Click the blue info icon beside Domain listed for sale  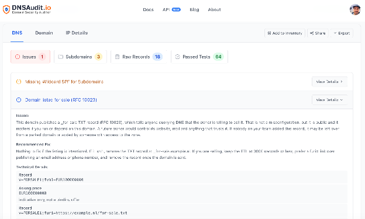click(x=19, y=100)
